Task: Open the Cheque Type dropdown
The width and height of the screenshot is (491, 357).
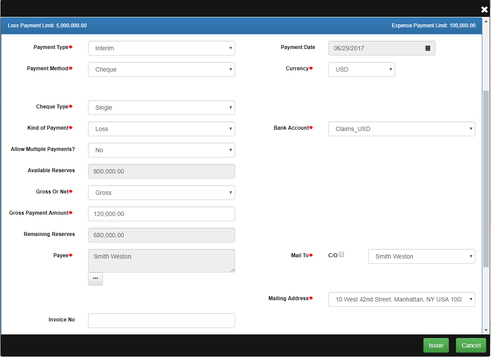Action: pos(161,108)
